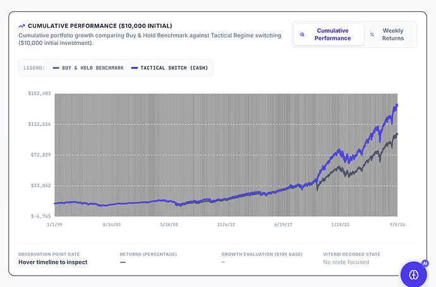Click the Growth Evaluation ($10K Base) label

point(262,254)
